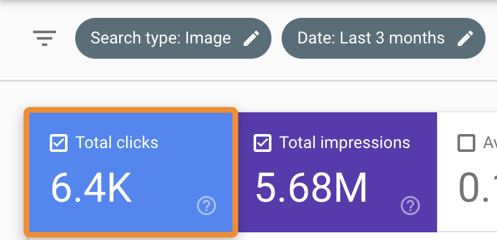Open help icon on Total impressions card
This screenshot has height=240, width=497.
click(410, 206)
